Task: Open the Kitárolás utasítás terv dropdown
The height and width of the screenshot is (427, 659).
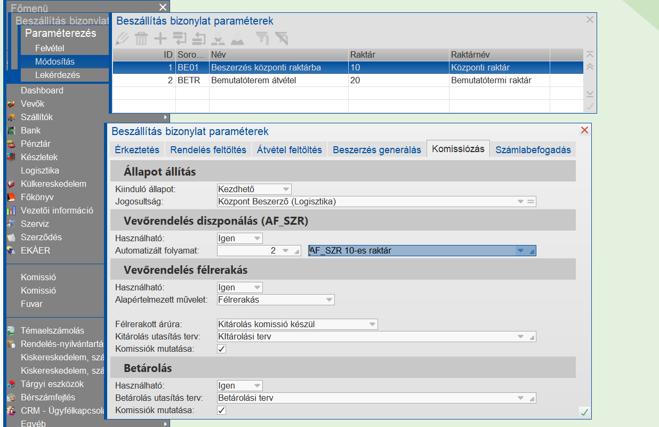Action: click(520, 337)
